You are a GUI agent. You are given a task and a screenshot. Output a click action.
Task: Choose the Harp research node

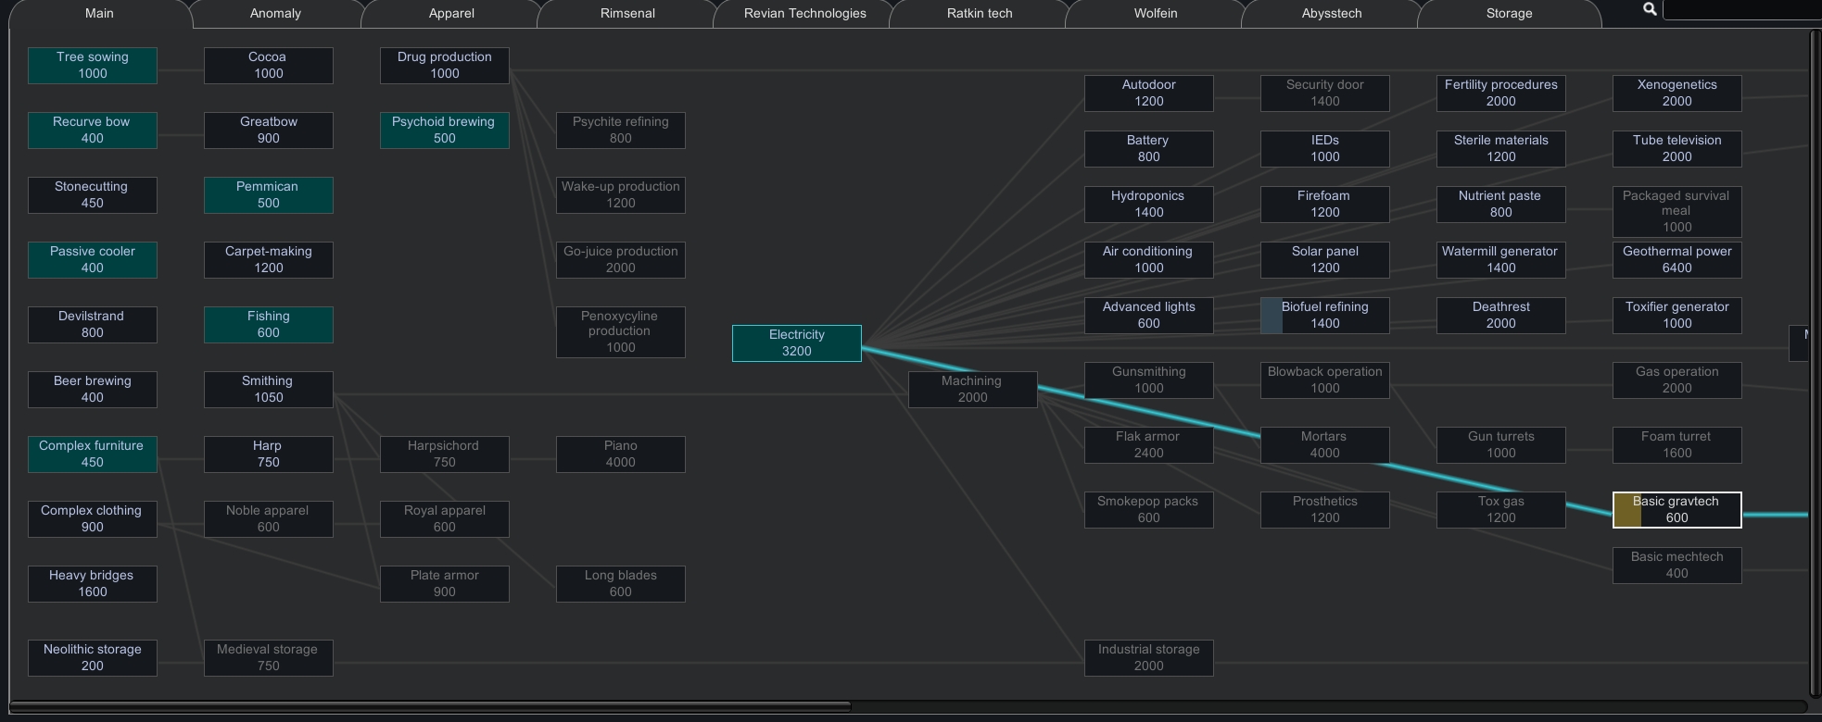pyautogui.click(x=269, y=454)
